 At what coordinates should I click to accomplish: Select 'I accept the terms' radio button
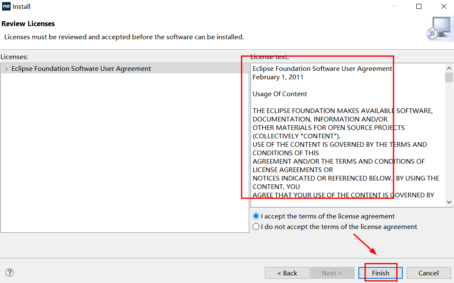[256, 216]
